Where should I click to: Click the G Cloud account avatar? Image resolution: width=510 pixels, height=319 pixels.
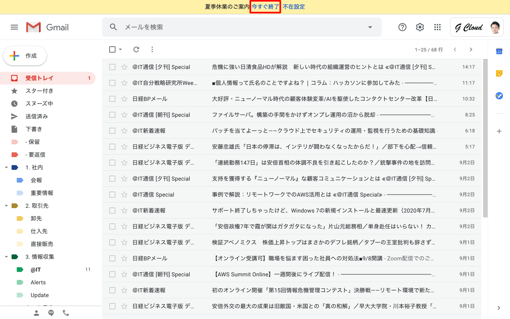[495, 27]
